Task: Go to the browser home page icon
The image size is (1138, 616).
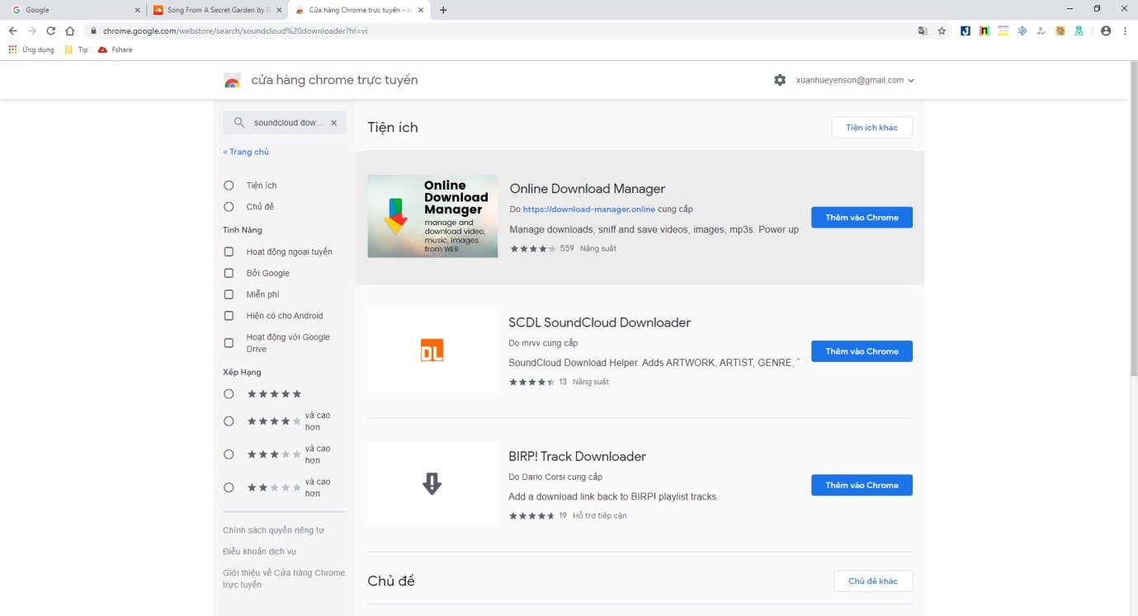Action: 69,31
